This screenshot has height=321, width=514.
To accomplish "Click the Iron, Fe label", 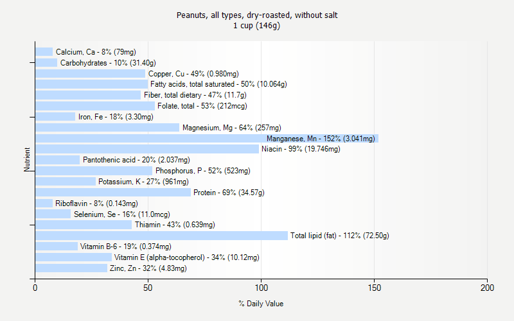I will point(116,117).
